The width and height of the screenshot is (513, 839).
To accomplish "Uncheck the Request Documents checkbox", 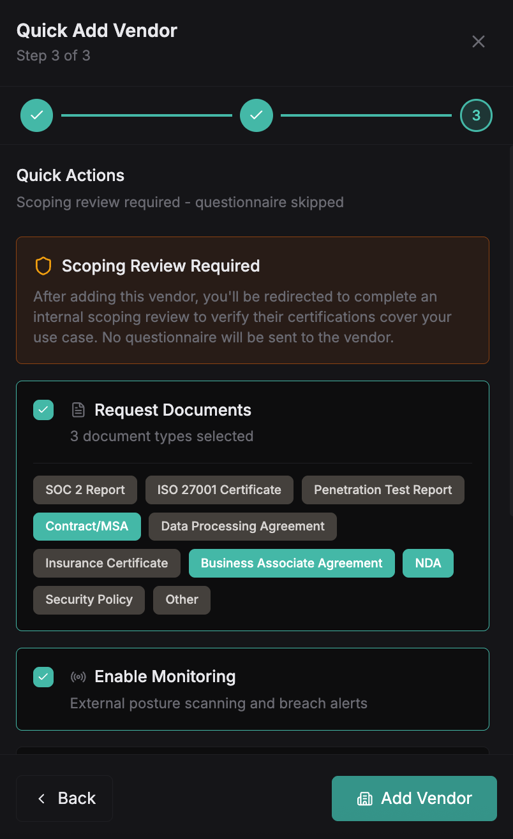I will (x=43, y=410).
